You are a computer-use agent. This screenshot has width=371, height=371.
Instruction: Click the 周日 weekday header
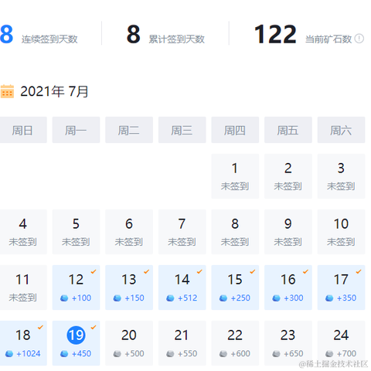click(x=22, y=130)
